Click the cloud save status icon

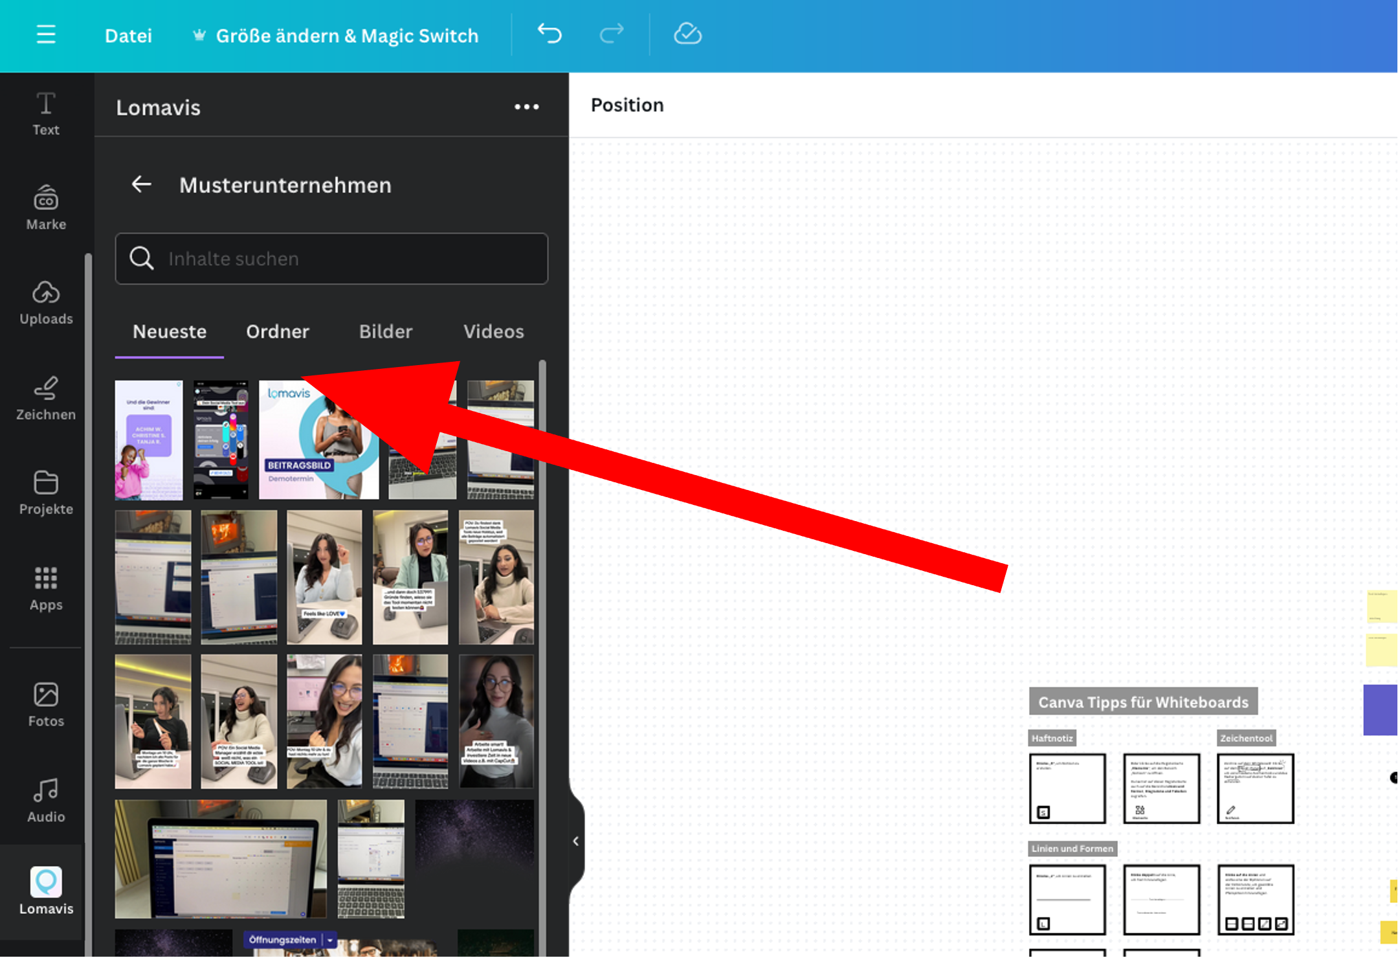[x=687, y=34]
